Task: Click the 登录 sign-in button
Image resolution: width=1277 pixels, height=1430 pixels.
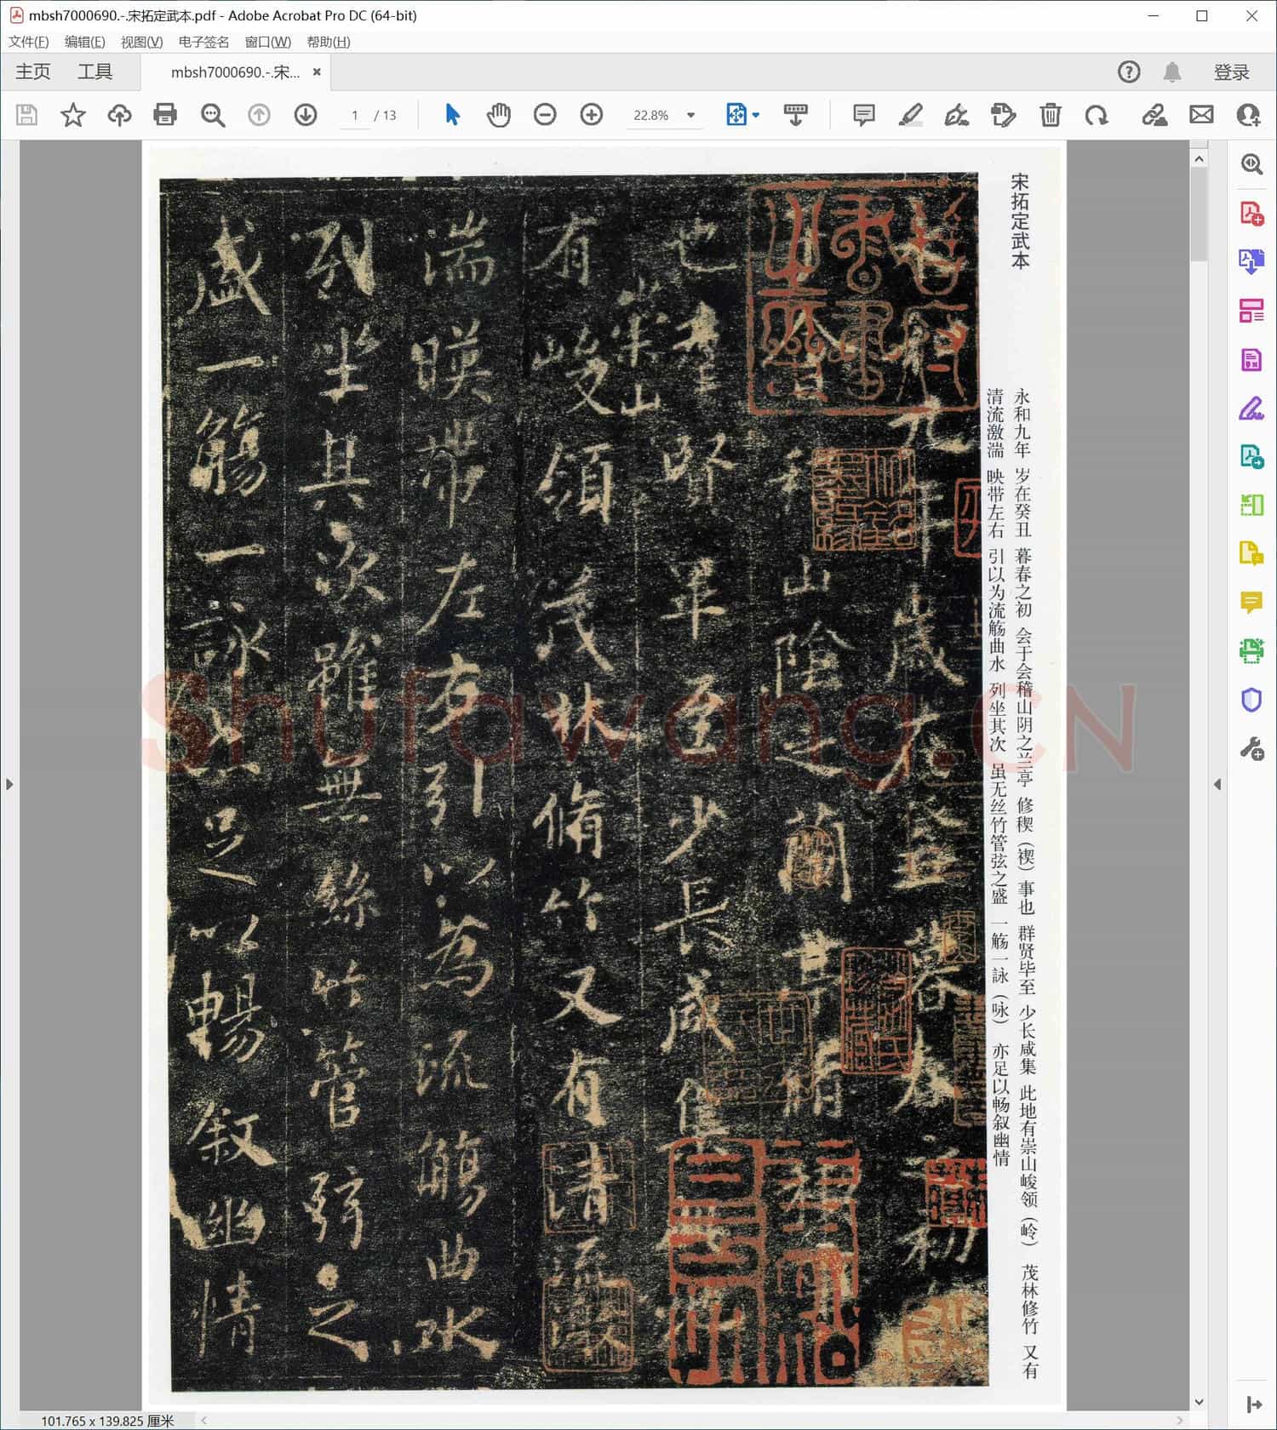Action: (x=1231, y=72)
